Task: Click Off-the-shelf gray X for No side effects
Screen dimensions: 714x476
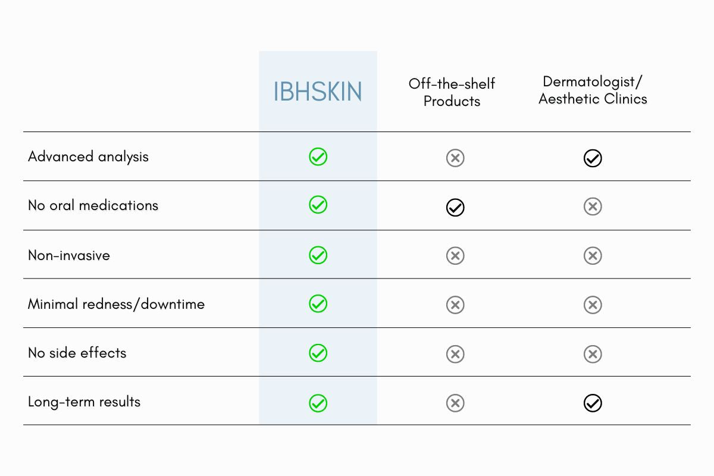Action: (455, 354)
